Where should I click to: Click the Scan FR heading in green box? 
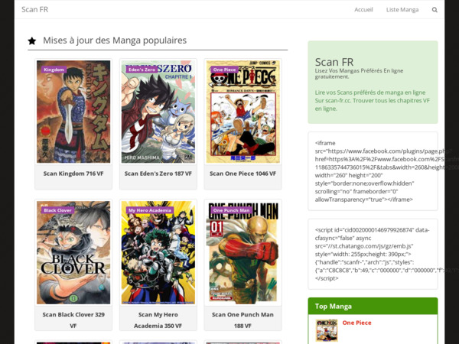pos(334,62)
